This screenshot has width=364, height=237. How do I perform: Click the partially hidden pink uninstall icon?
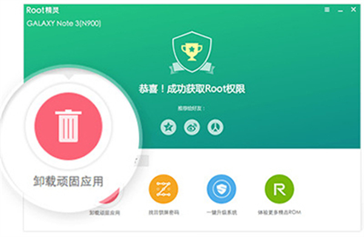[110, 196]
